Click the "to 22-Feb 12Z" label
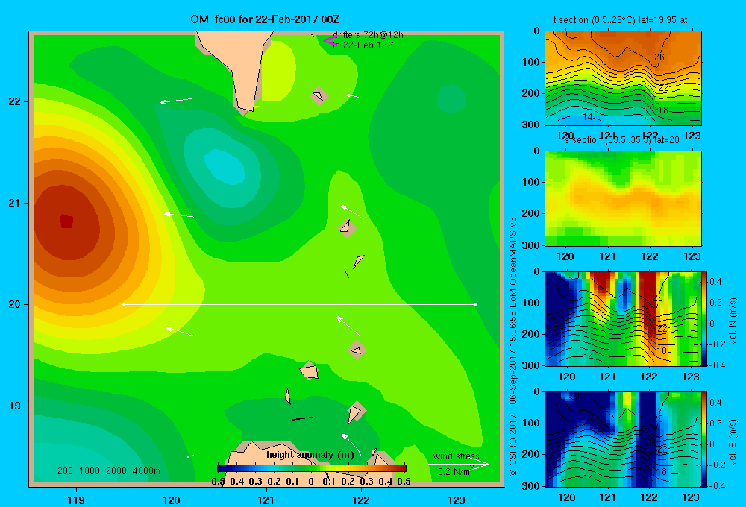 click(x=363, y=45)
